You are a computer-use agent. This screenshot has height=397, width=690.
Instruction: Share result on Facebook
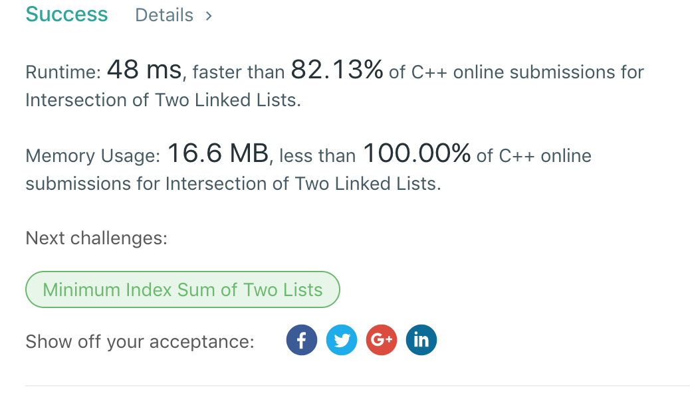pos(302,341)
